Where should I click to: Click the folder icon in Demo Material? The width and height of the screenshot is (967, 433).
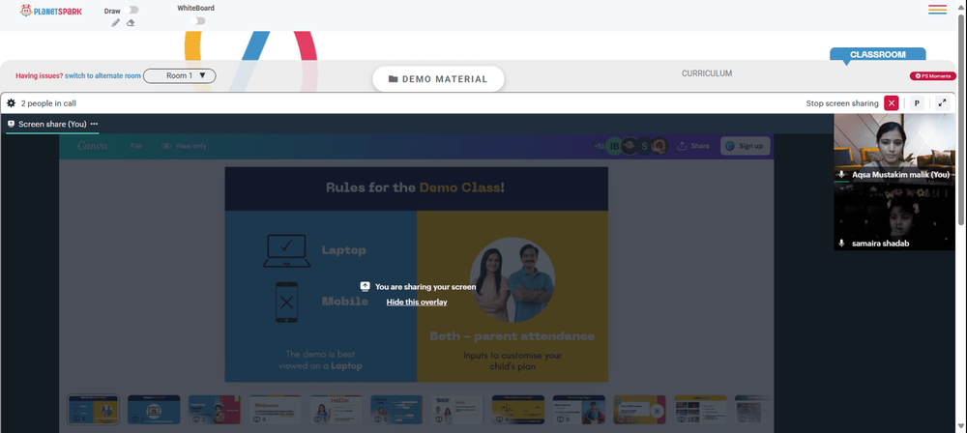point(393,79)
